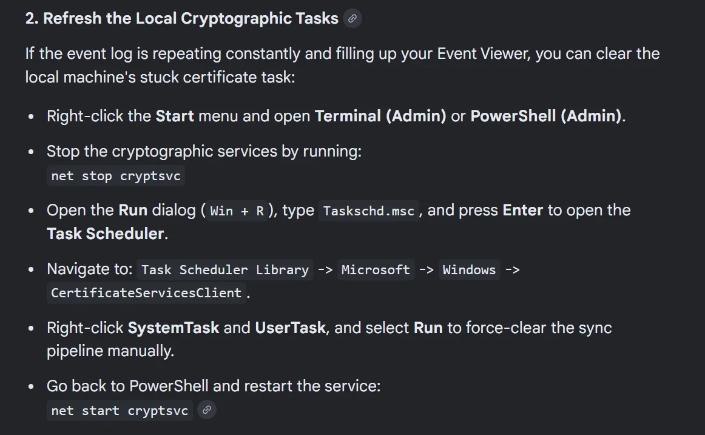Click the bold 'Start' word

tap(175, 116)
